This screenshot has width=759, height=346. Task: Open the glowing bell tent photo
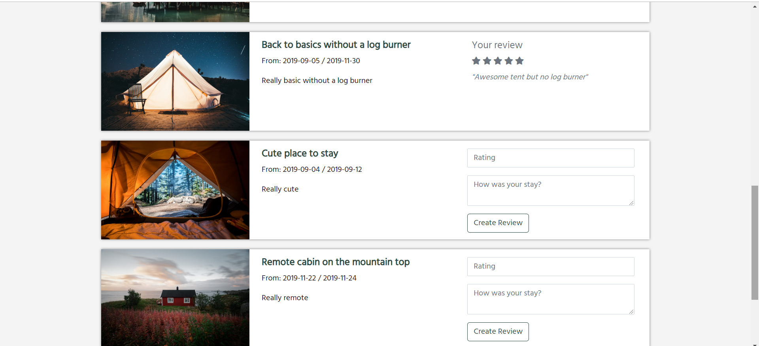pyautogui.click(x=175, y=81)
